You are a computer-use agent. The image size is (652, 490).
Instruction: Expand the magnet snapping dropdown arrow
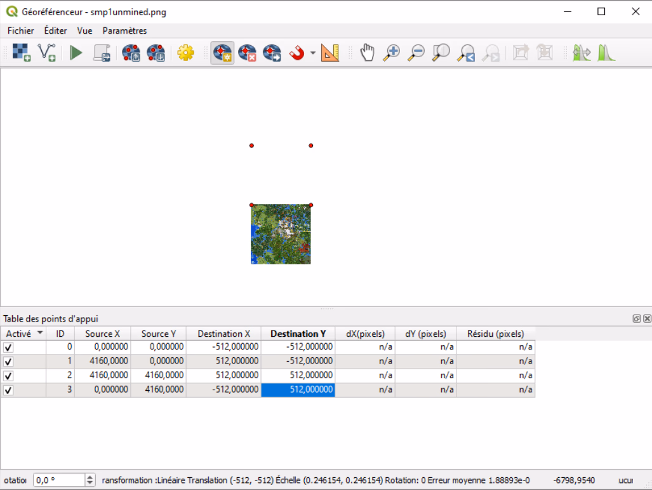pos(313,53)
